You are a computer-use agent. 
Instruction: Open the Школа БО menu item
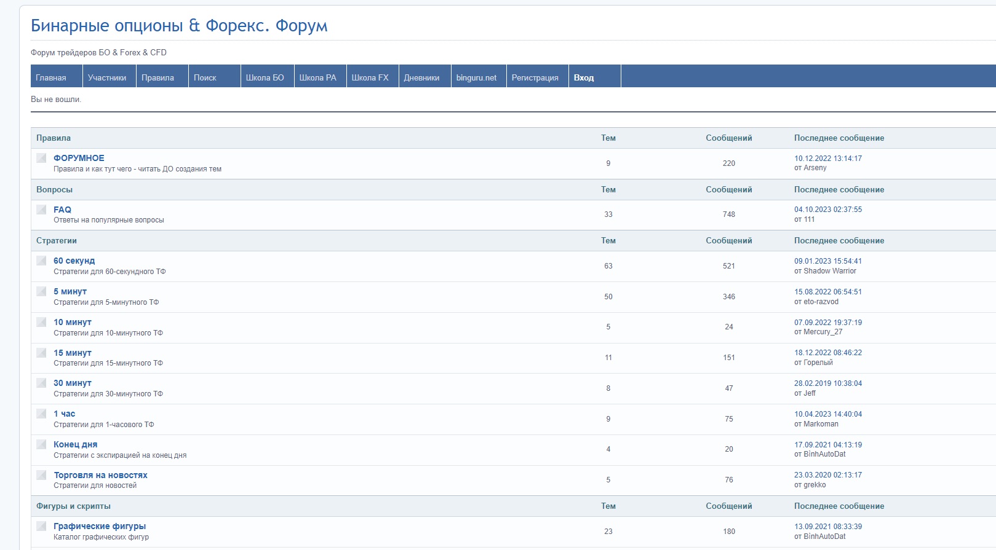(x=267, y=76)
